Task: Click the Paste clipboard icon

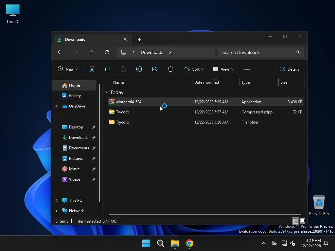Action: pyautogui.click(x=123, y=69)
